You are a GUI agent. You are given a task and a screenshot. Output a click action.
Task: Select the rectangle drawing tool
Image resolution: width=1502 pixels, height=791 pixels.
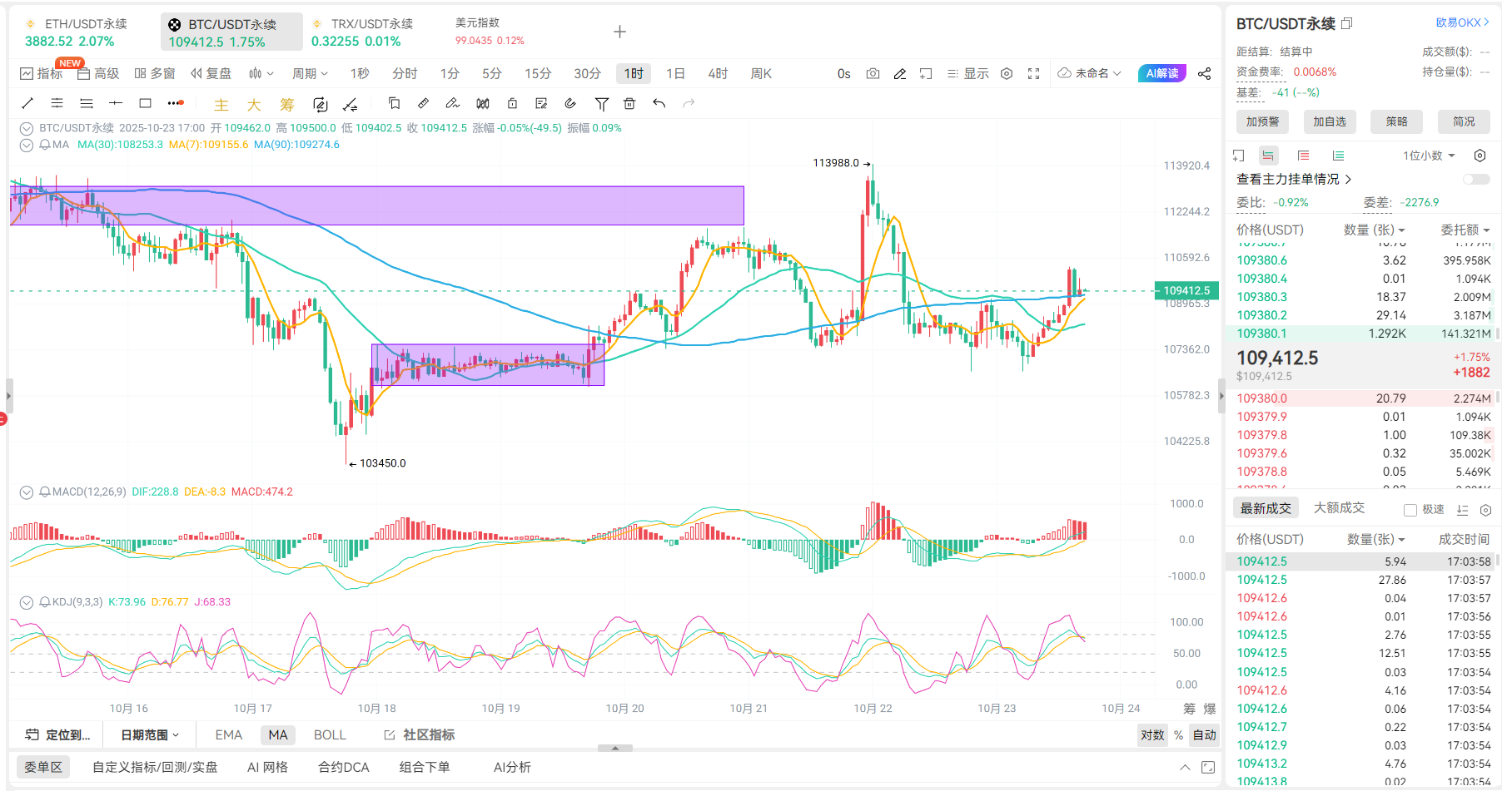pos(145,103)
